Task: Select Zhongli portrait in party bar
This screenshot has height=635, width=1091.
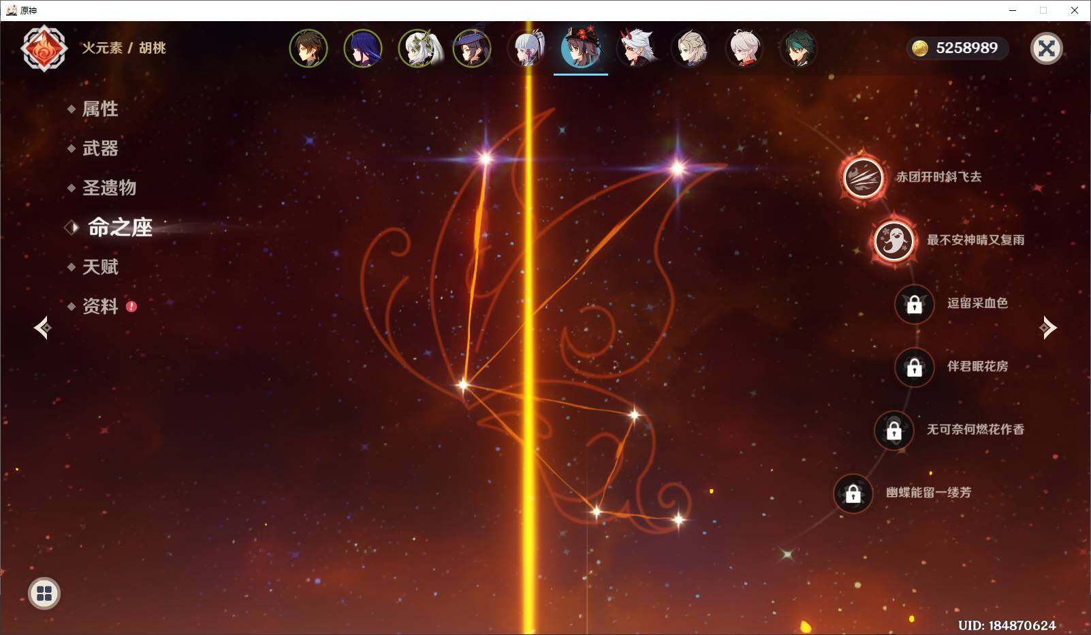Action: coord(309,48)
